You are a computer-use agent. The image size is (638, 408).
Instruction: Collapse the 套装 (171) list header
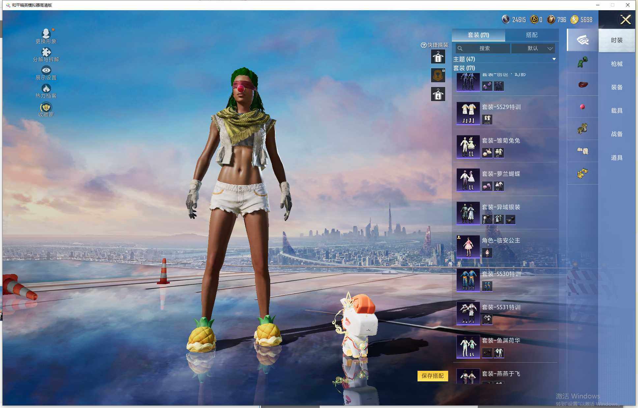pos(464,68)
